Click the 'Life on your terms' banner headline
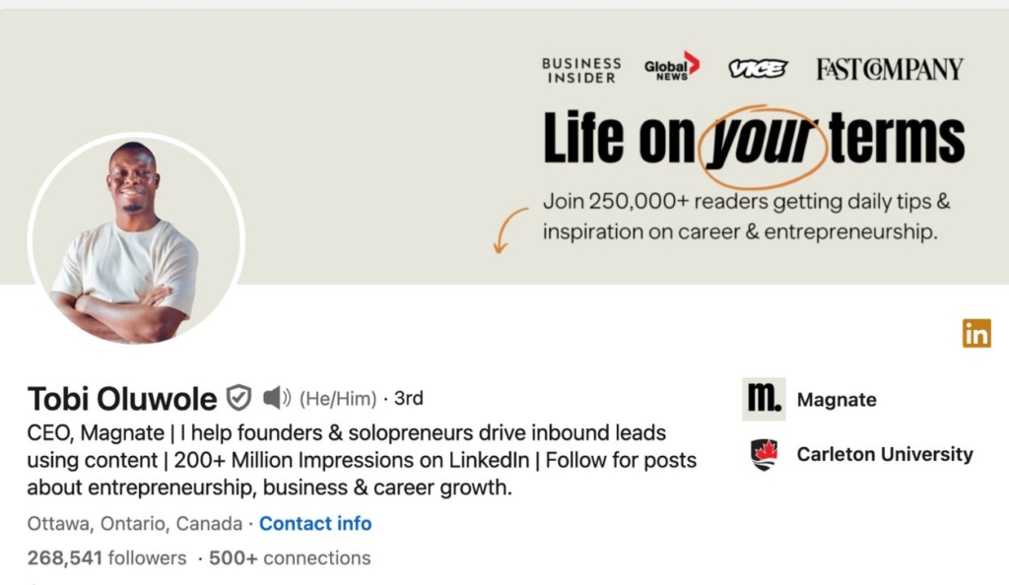Viewport: 1009px width, 585px height. point(754,140)
